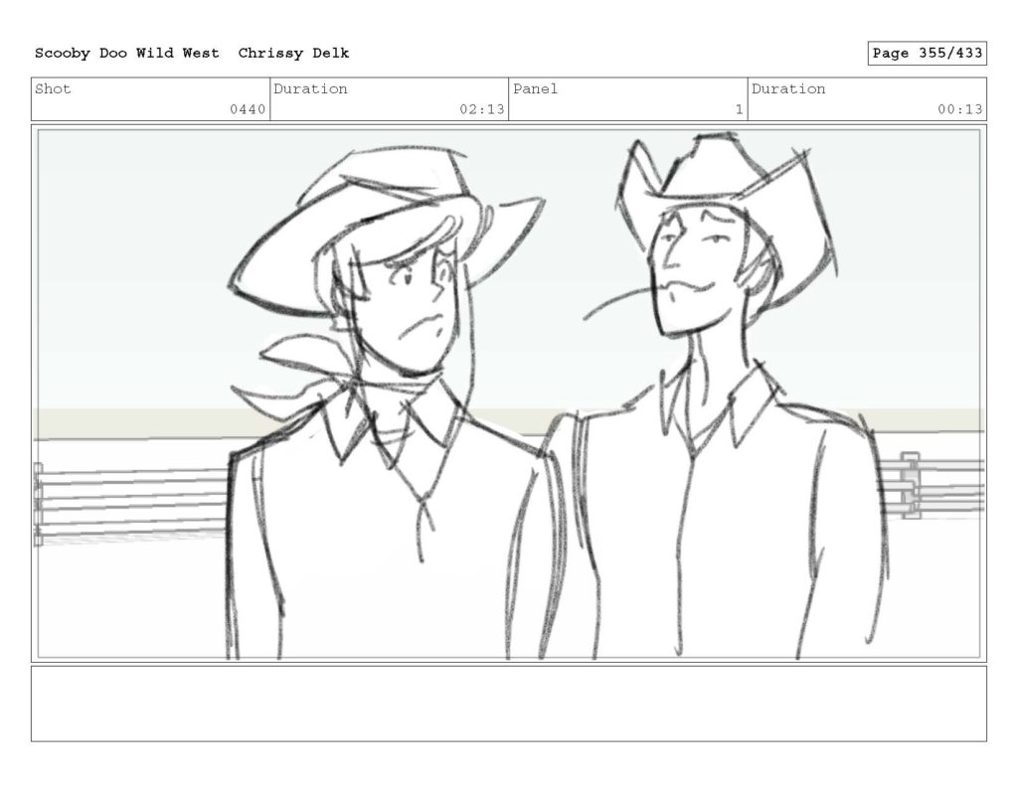Click the 'Shot' header label
The image size is (1018, 788).
53,88
